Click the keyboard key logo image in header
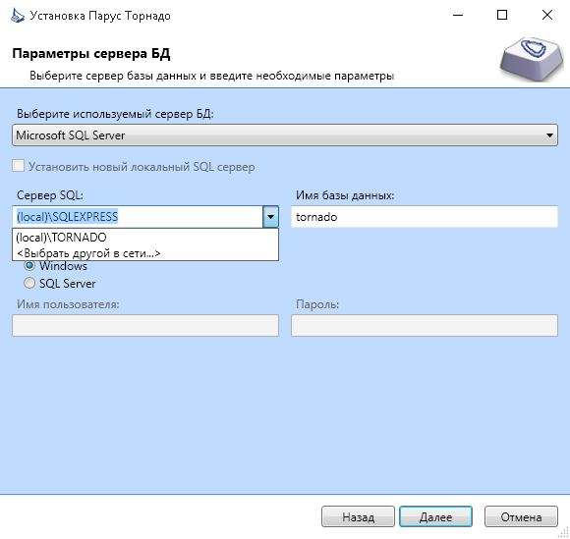The image size is (570, 539). click(x=531, y=59)
